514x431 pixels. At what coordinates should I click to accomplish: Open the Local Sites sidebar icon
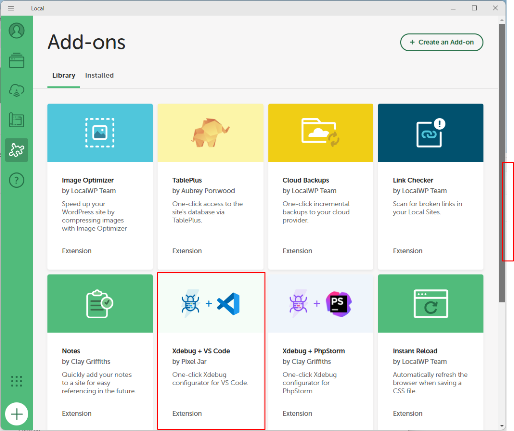coord(17,60)
